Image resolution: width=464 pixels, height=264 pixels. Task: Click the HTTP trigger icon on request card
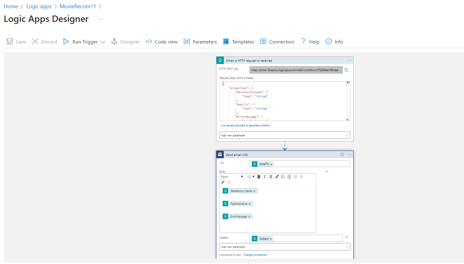coord(220,60)
